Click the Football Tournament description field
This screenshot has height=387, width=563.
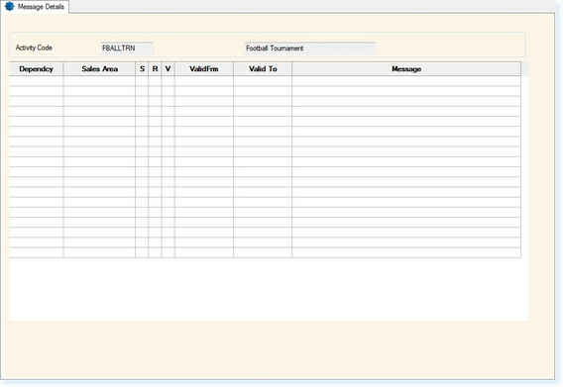pos(309,48)
